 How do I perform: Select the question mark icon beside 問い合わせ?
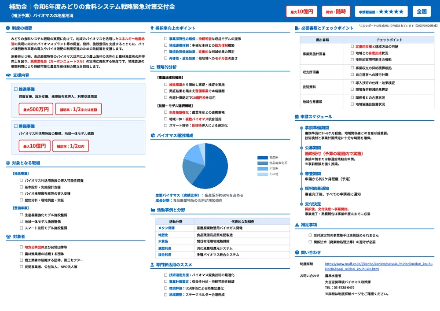(297, 252)
